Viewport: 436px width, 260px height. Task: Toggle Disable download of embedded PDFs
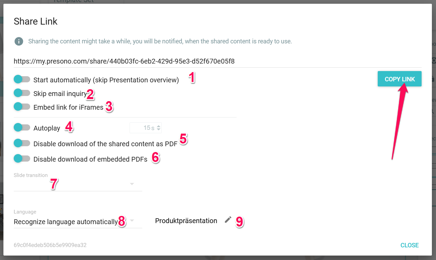(x=22, y=159)
